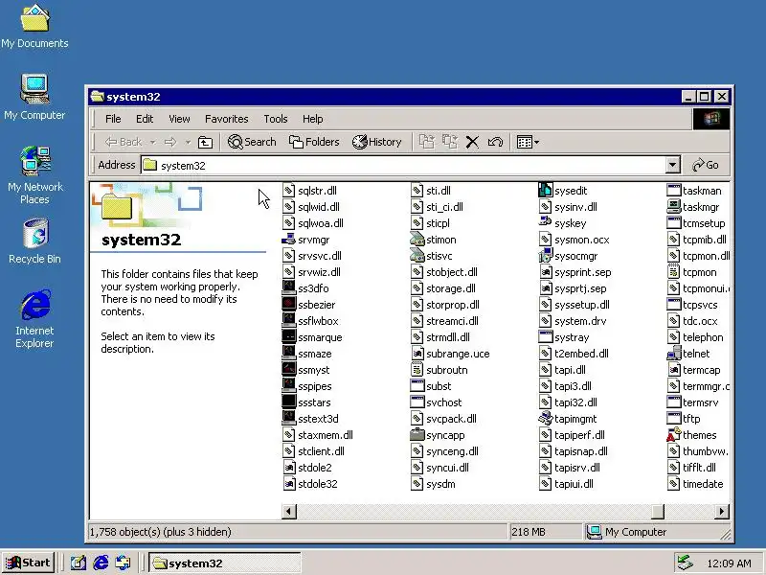This screenshot has width=766, height=575.
Task: Select the telnet file icon
Action: tap(674, 353)
